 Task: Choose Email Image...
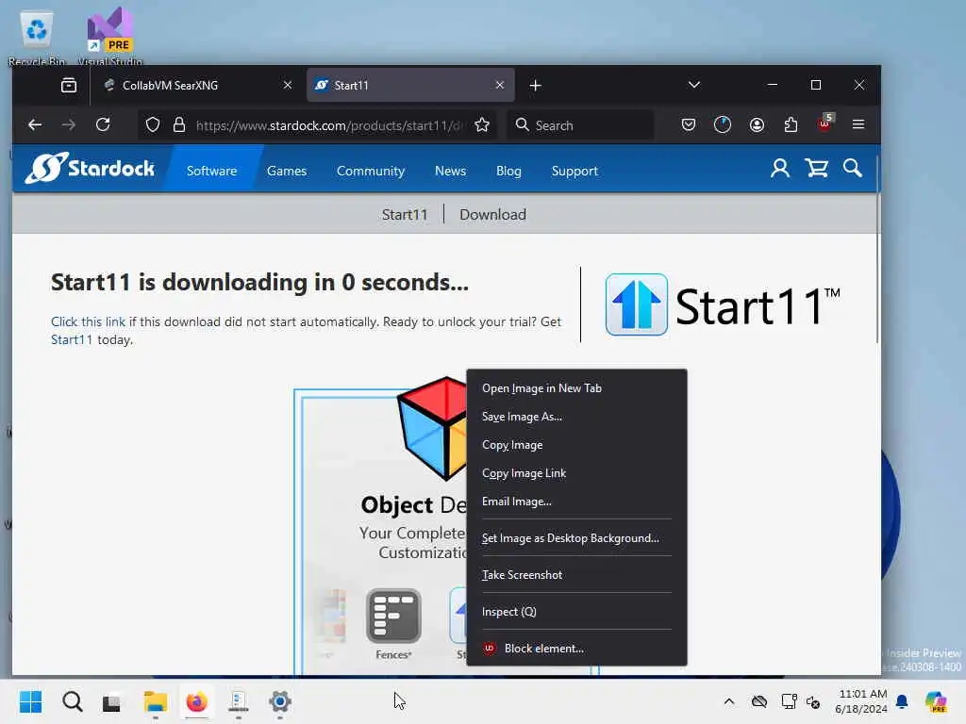tap(576, 502)
